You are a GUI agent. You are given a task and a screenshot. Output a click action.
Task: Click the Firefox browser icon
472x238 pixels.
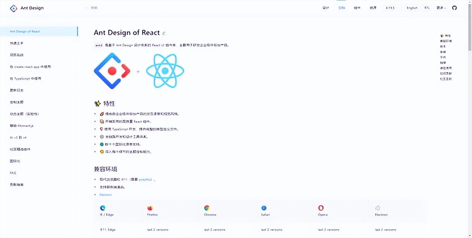tap(150, 208)
